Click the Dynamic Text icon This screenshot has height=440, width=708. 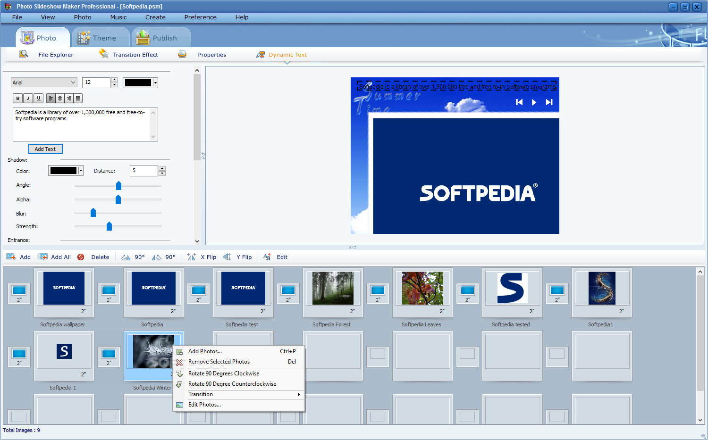pyautogui.click(x=261, y=55)
